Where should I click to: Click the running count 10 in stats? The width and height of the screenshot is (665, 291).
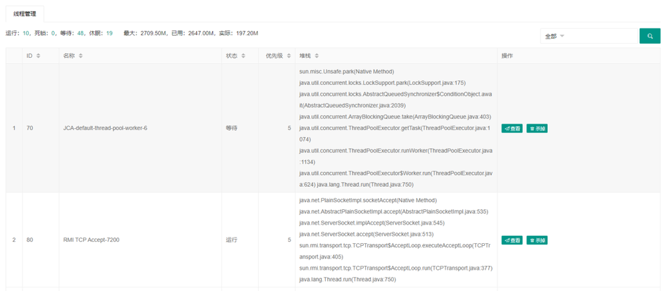(26, 33)
